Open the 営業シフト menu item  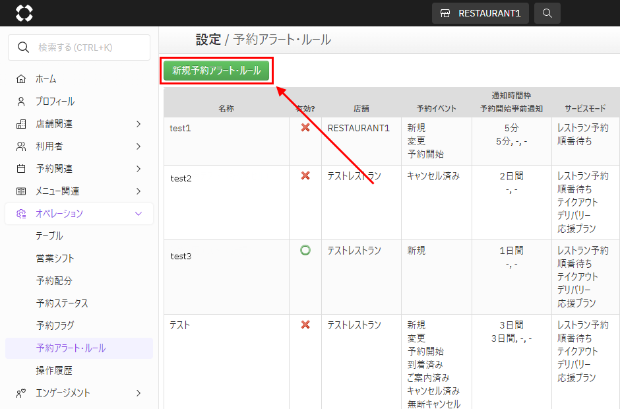click(55, 259)
